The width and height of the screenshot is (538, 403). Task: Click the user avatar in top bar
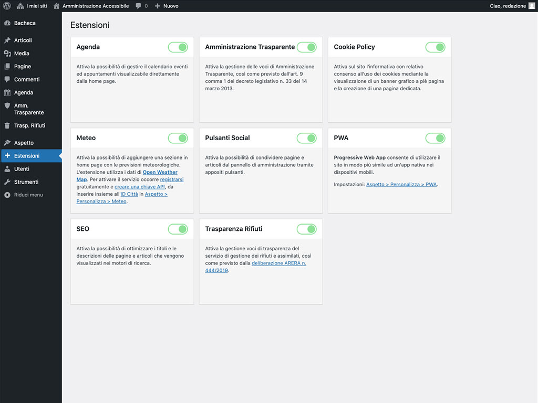[x=531, y=6]
